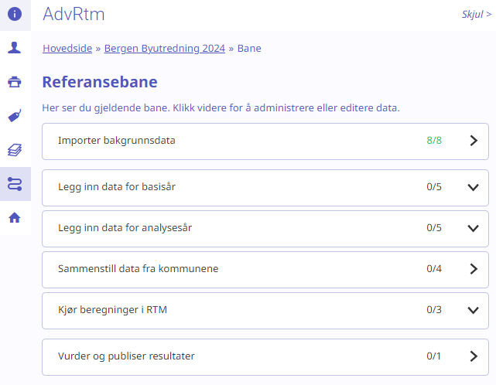
Task: Go to the home house icon
Action: [x=15, y=218]
